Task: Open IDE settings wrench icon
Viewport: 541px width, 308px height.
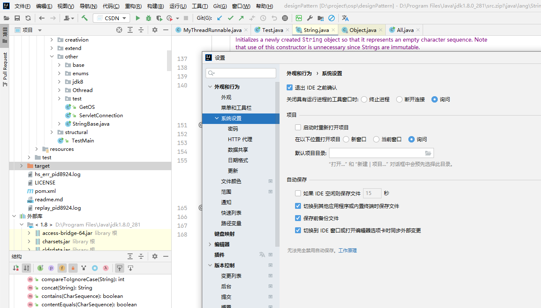Action: [310, 18]
